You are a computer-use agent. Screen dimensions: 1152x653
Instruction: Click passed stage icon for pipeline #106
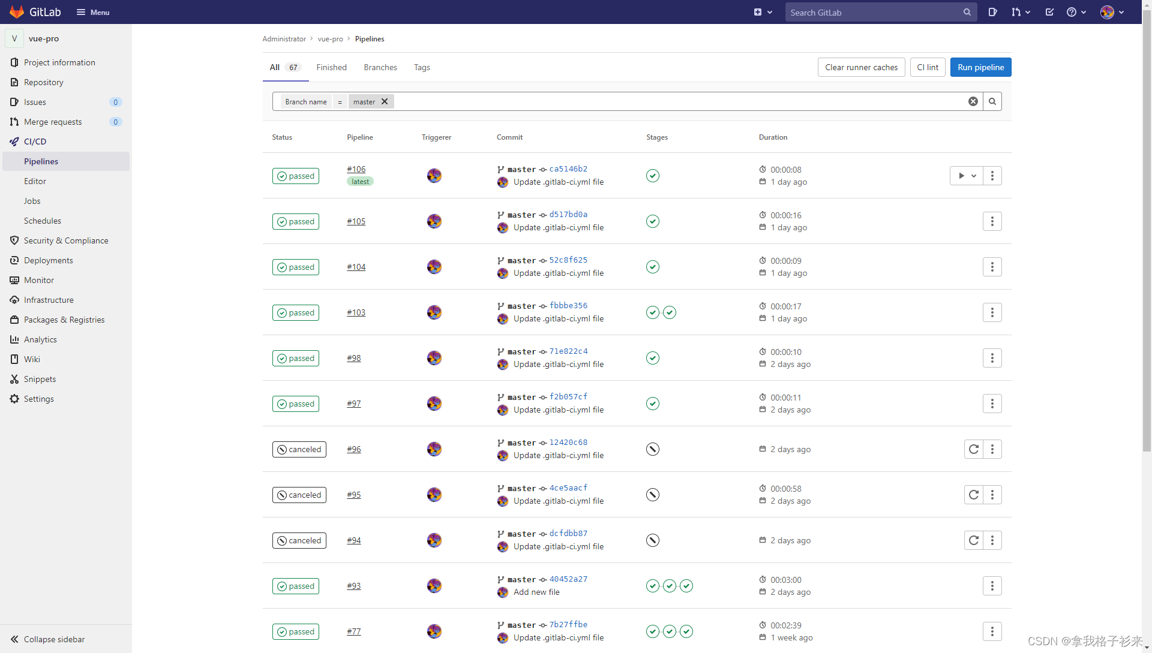click(653, 176)
